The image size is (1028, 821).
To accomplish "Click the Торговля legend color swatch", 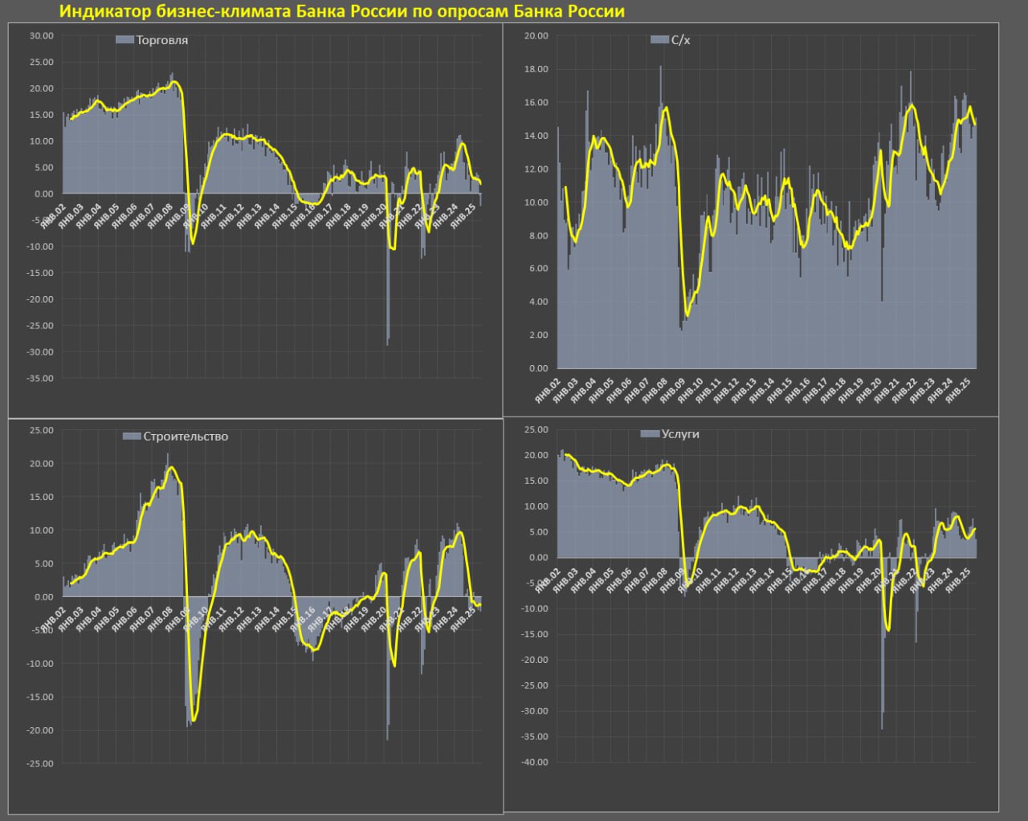I will tap(124, 40).
